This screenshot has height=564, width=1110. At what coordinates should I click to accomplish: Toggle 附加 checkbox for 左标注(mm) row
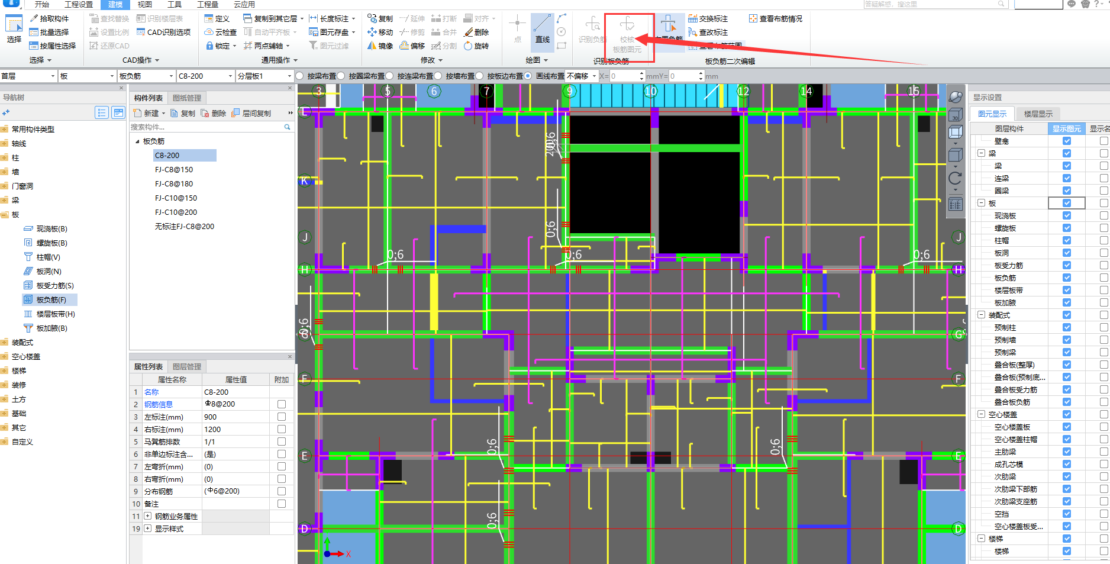coord(282,417)
